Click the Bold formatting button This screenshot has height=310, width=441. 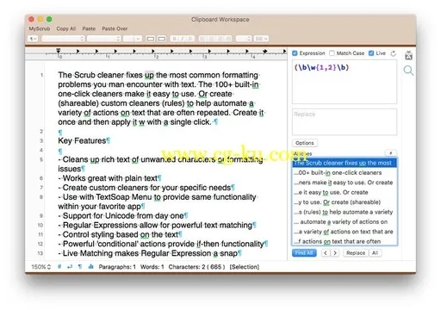[174, 39]
